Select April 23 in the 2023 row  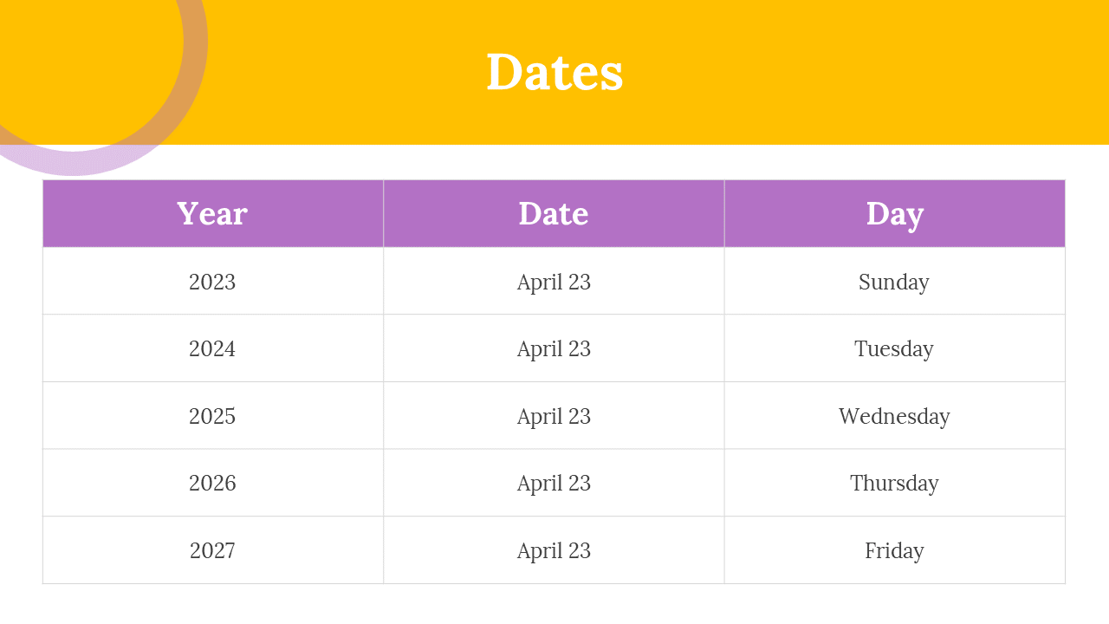tap(554, 281)
